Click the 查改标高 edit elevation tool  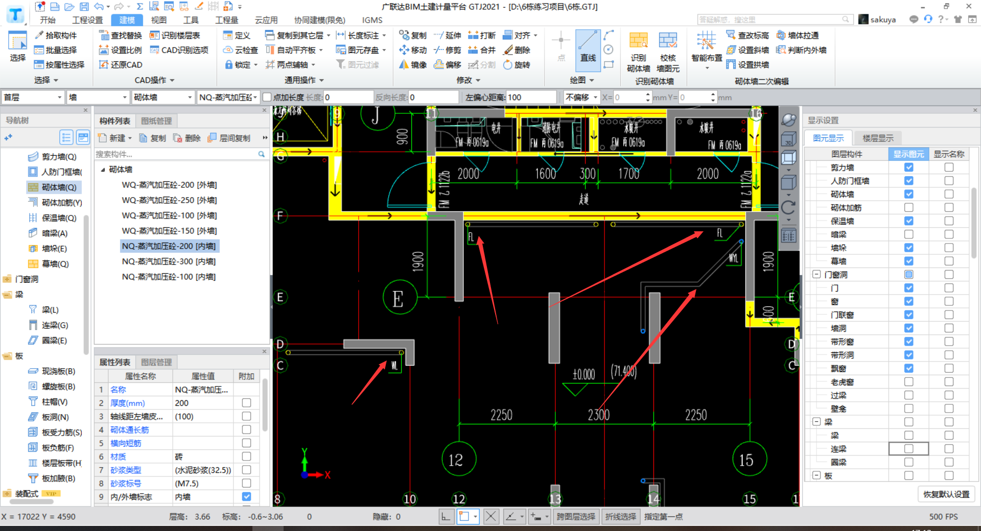point(748,35)
